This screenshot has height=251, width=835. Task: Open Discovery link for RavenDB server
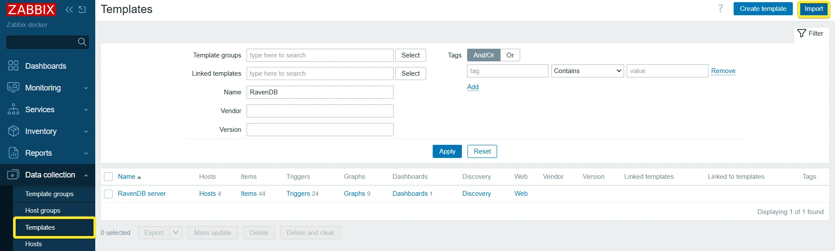(477, 194)
